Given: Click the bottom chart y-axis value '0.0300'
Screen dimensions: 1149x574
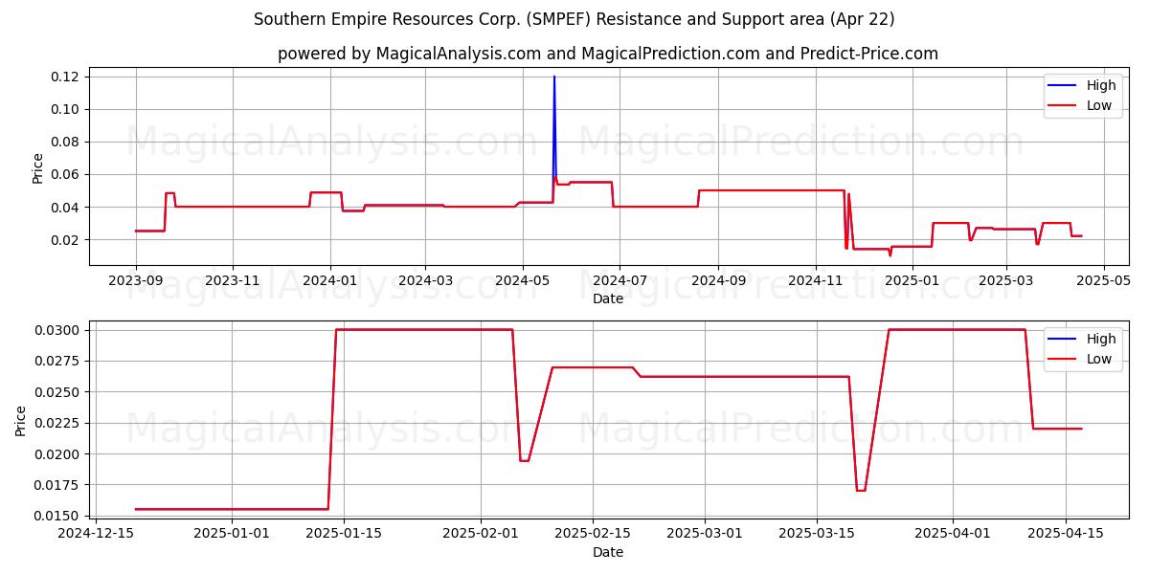Looking at the screenshot, I should (x=59, y=330).
